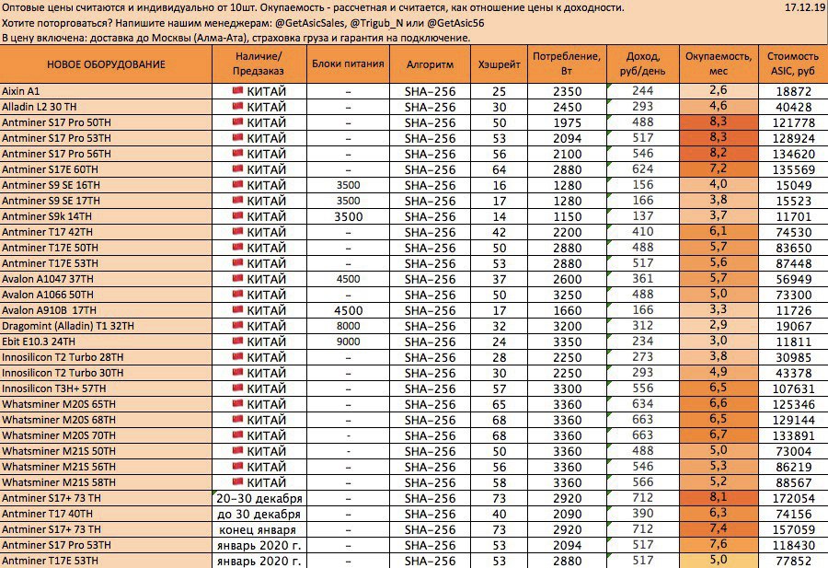828x568 pixels.
Task: Click the China flag in Ebit E10.3 24TH row
Action: pyautogui.click(x=237, y=341)
